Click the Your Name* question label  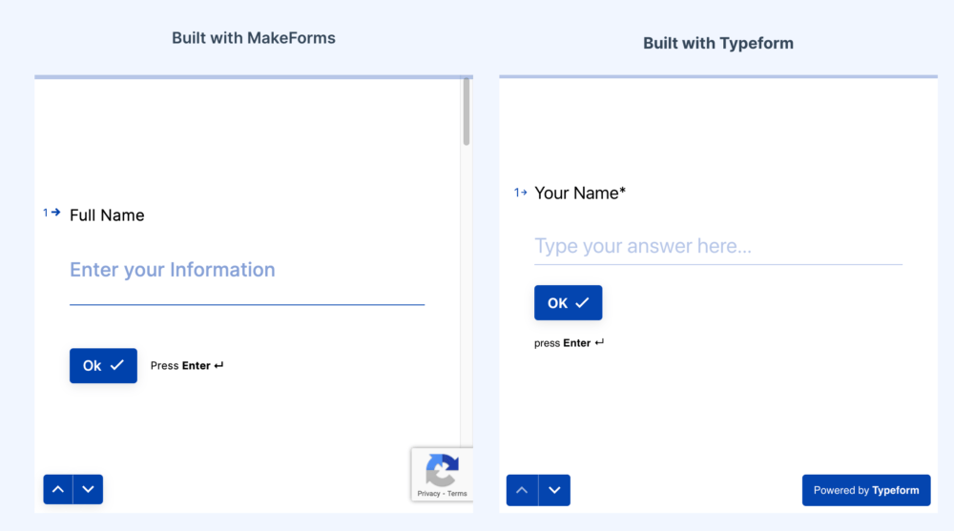tap(580, 193)
